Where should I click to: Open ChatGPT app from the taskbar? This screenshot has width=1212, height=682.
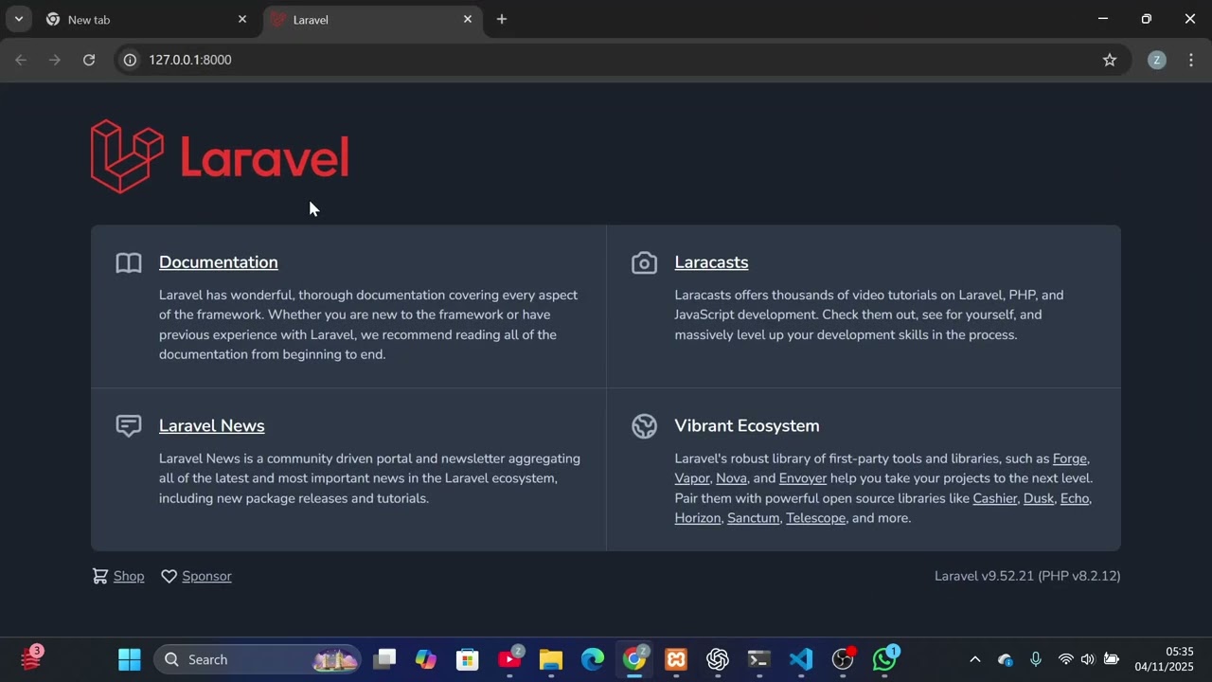coord(718,659)
